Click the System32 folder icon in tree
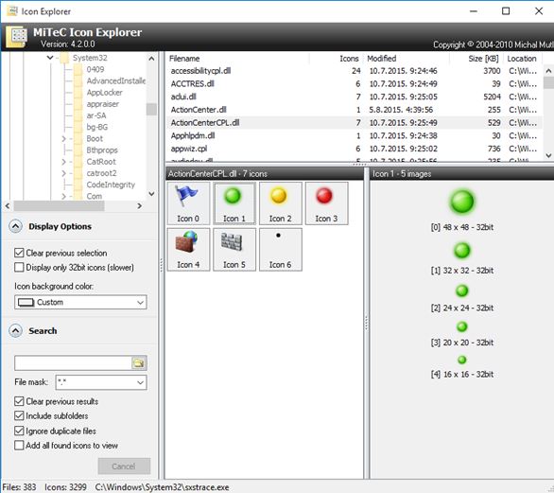Viewport: 554px width, 493px height. point(64,58)
